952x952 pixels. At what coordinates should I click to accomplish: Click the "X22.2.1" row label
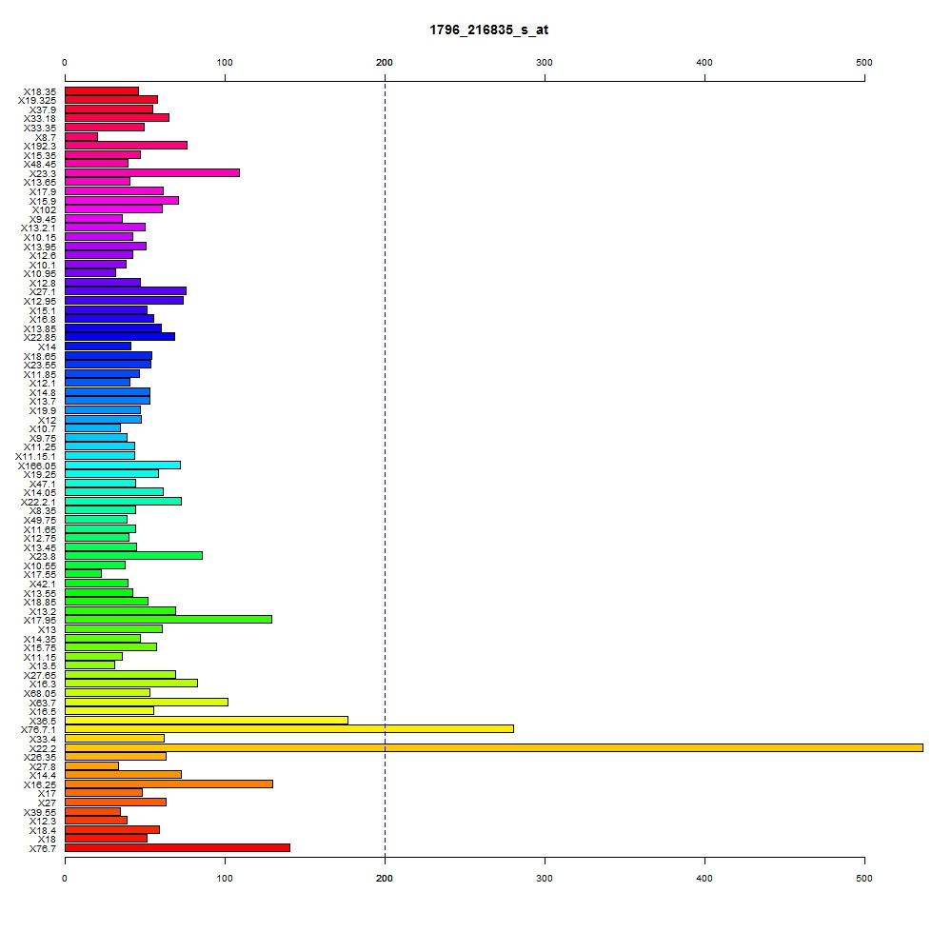[38, 502]
